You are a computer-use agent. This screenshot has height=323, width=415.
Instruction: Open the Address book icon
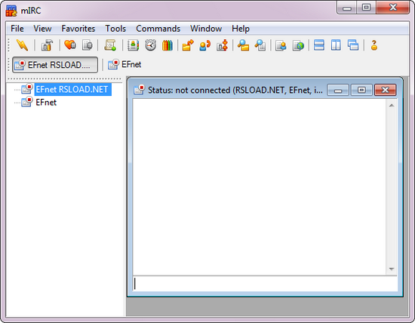pos(133,45)
